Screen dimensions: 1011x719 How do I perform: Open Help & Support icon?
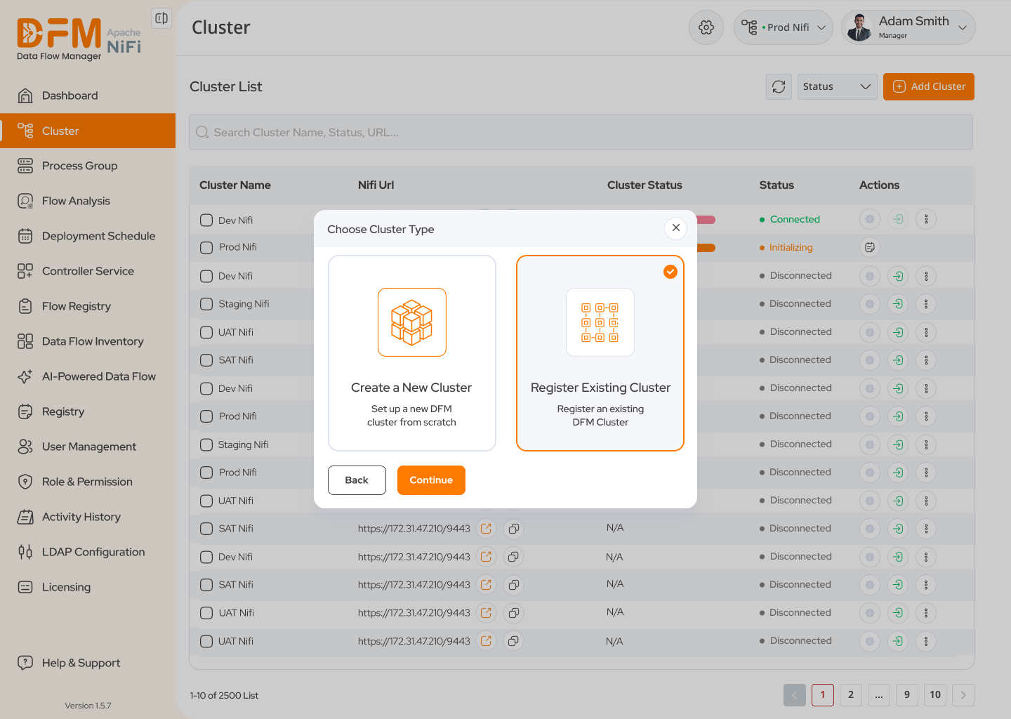point(25,663)
